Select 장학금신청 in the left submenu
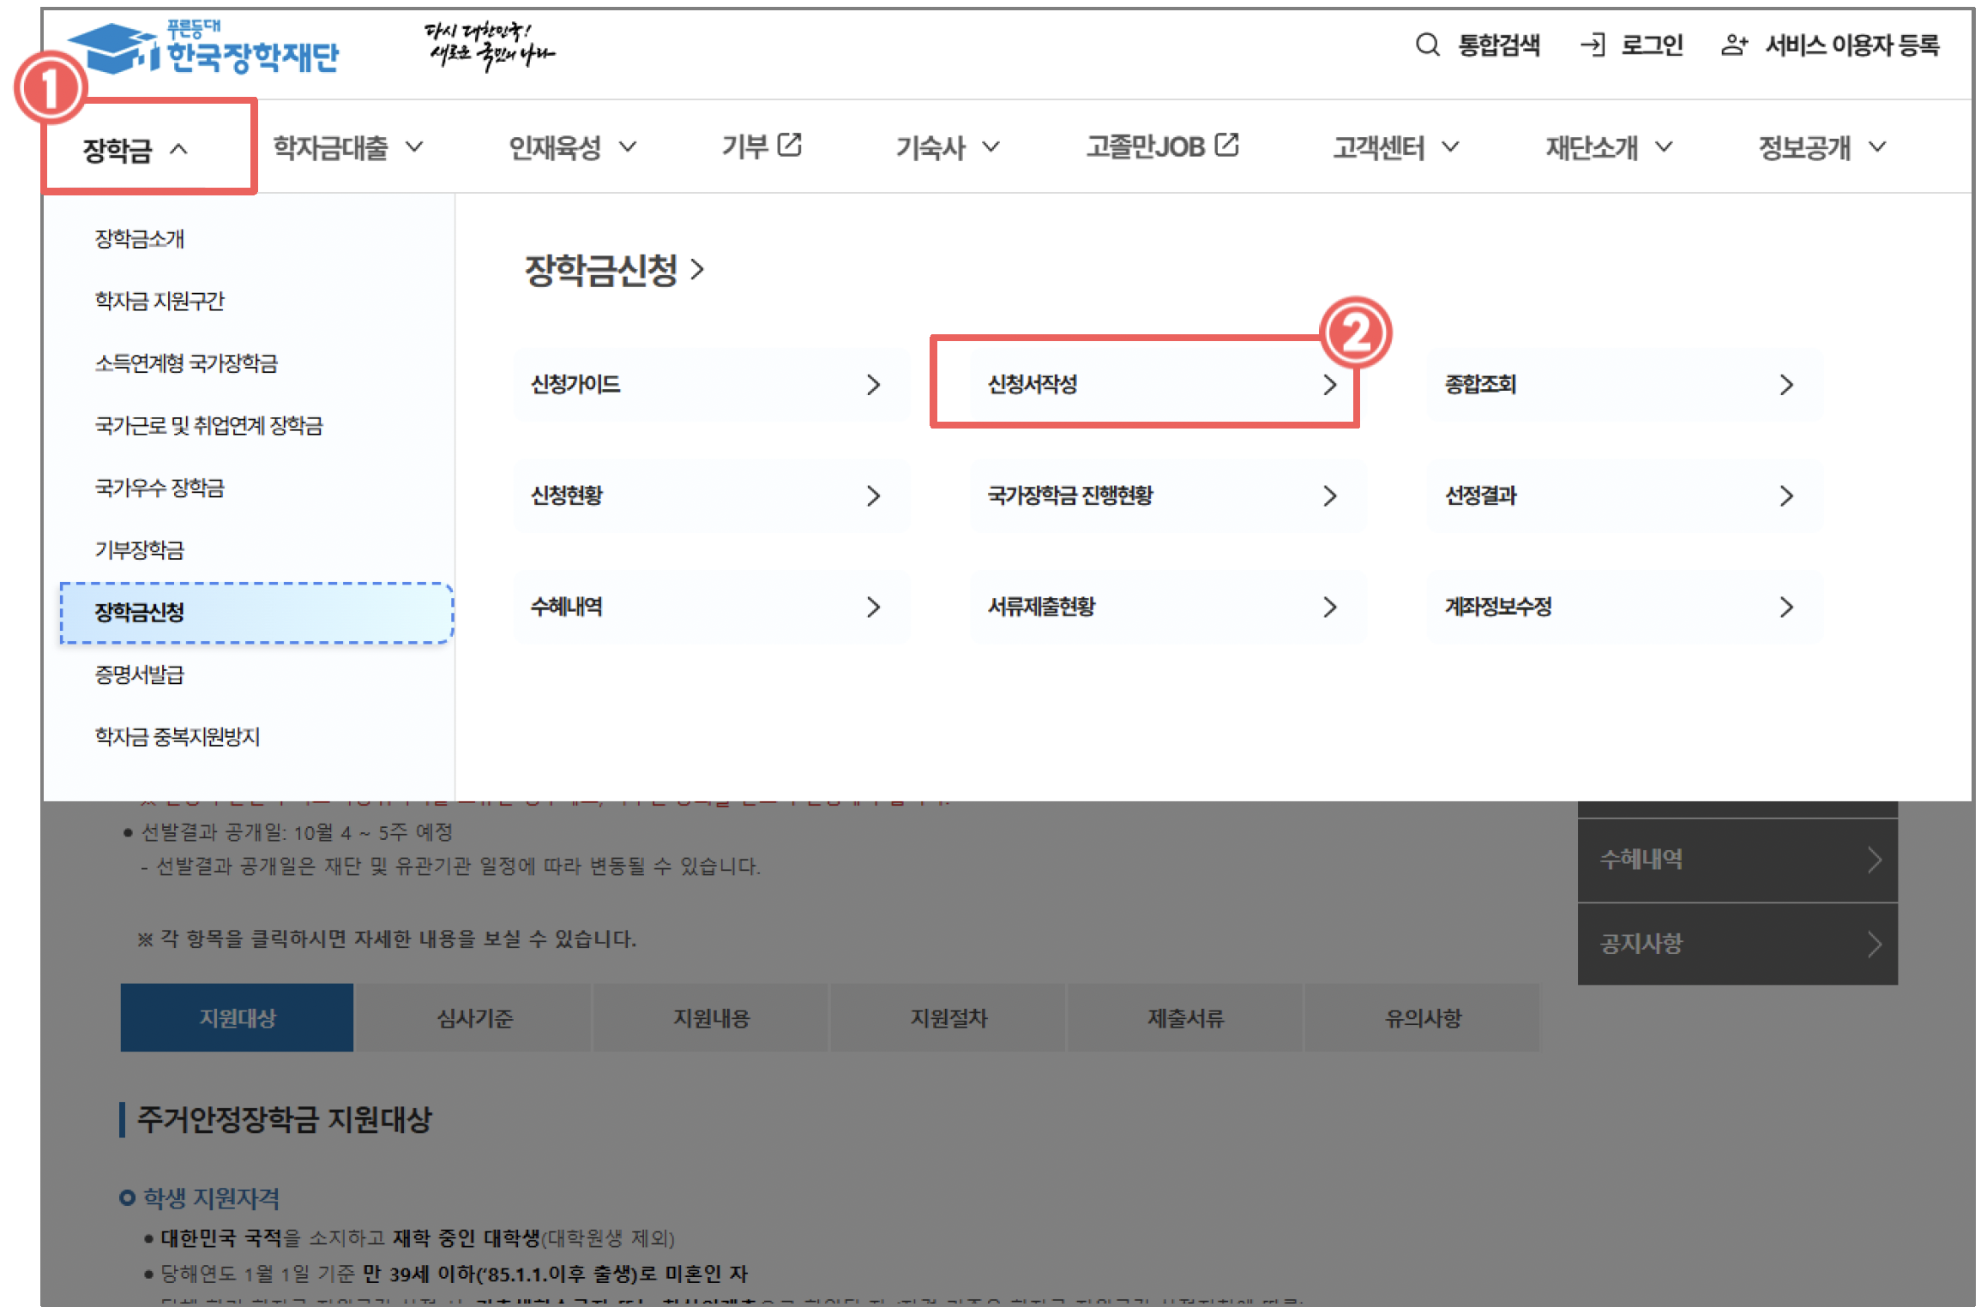 pyautogui.click(x=140, y=612)
